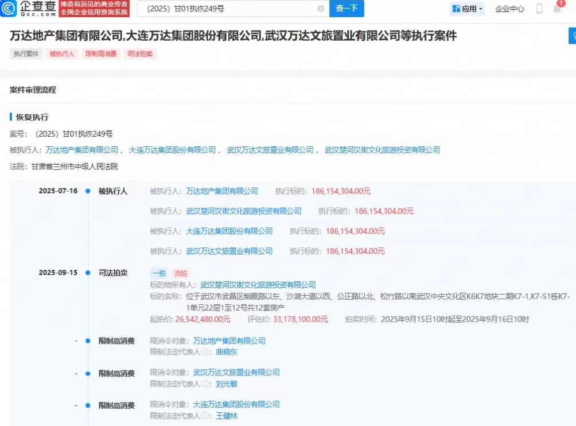576x426 pixels.
Task: Open the blue floating button at right edge
Action: (x=573, y=36)
